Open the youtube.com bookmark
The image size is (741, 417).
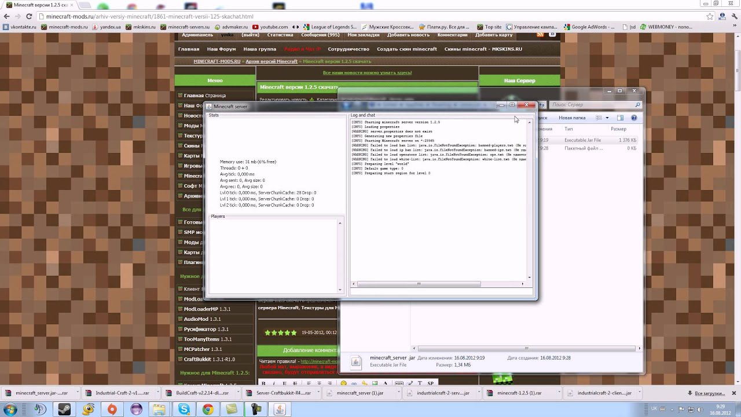270,27
